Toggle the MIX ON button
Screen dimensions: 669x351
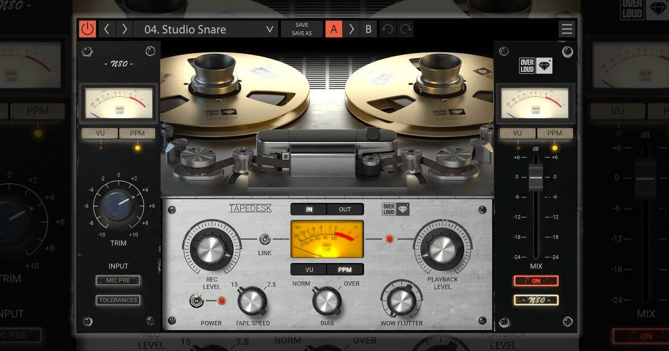point(536,281)
